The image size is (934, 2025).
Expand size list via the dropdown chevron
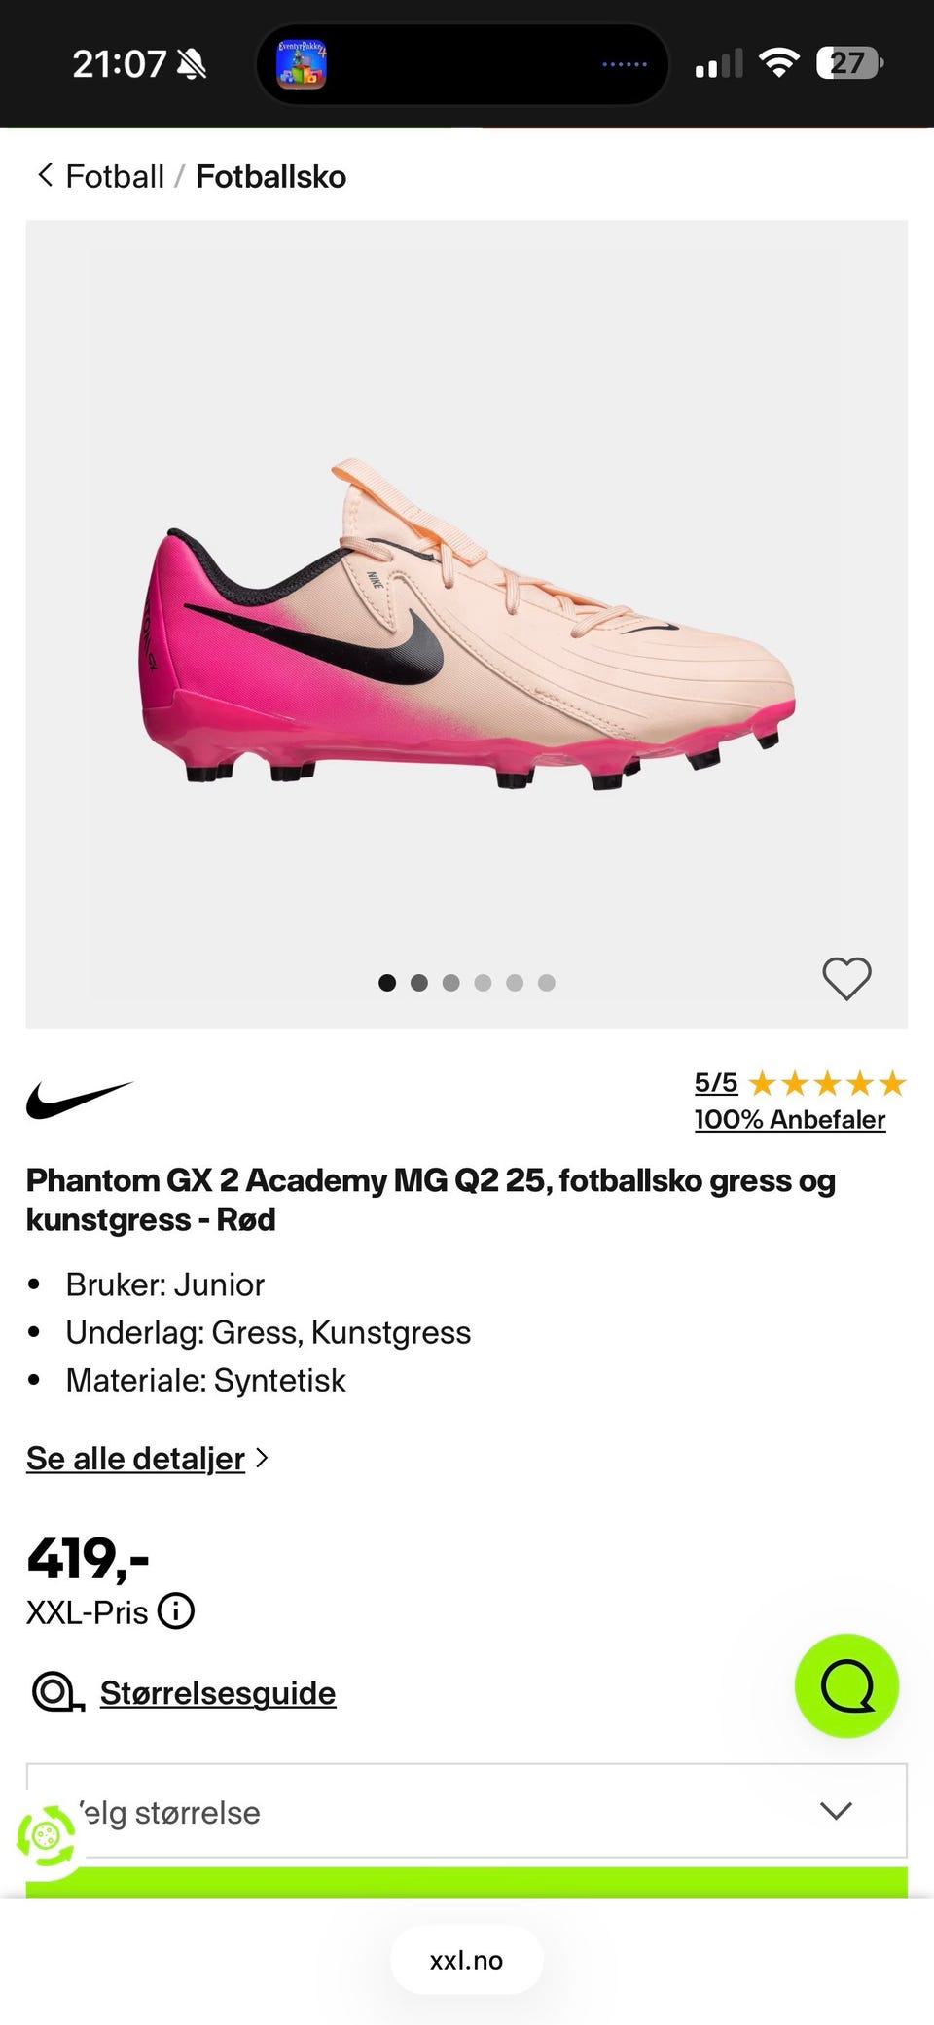(x=836, y=1811)
